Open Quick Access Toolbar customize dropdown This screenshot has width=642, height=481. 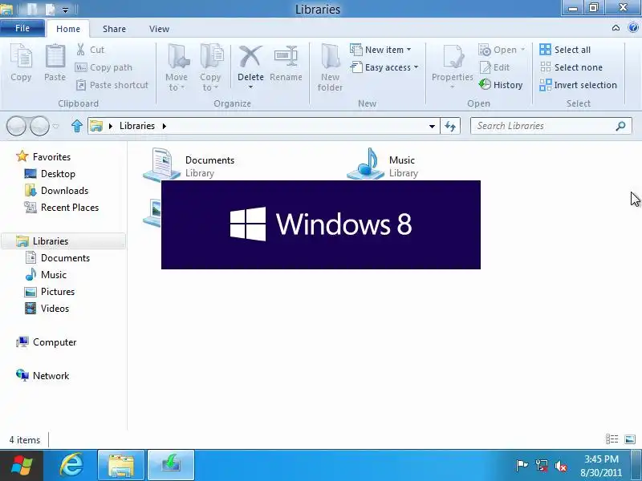(x=65, y=10)
